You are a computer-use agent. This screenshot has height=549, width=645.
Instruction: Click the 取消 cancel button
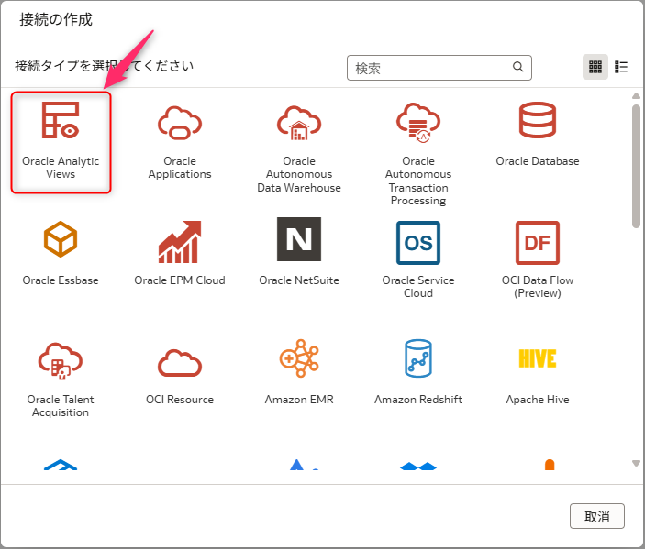point(597,516)
